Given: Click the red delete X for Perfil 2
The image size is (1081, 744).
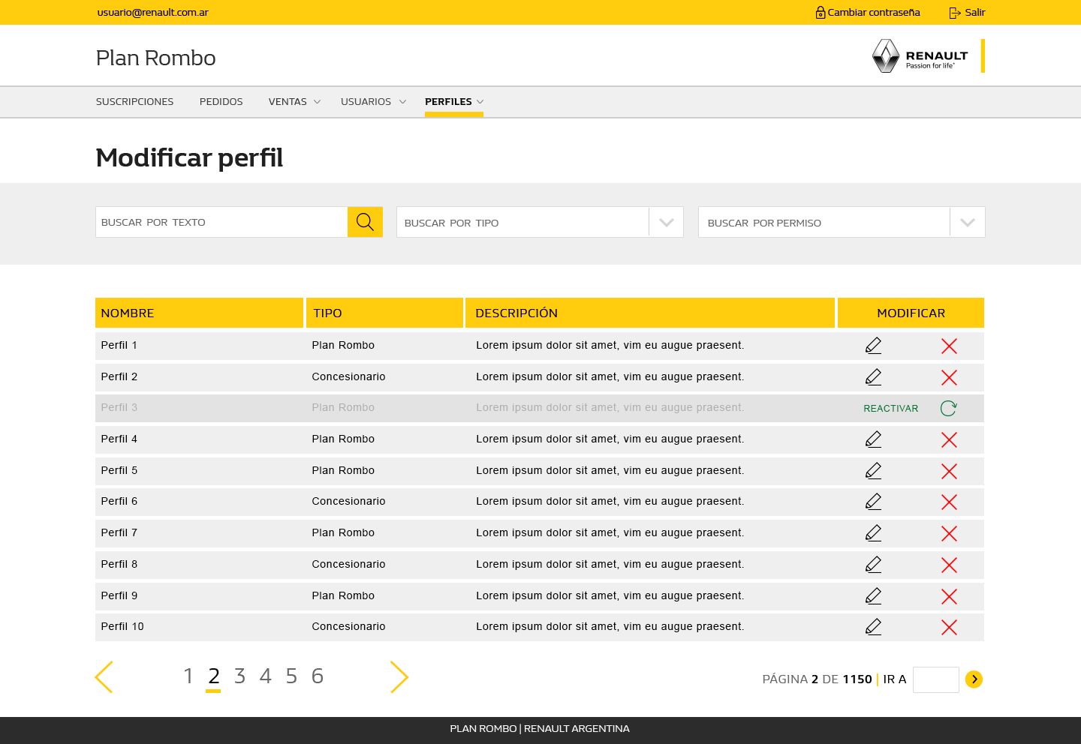Looking at the screenshot, I should click(x=949, y=377).
